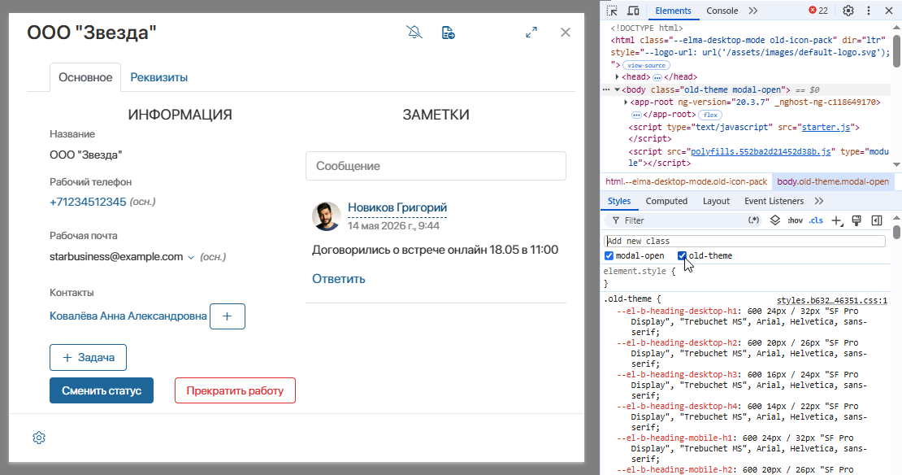Viewport: 902px width, 475px height.
Task: Select html breadcrumb --elma-desktop-mode.old-icon-pack
Action: click(687, 181)
